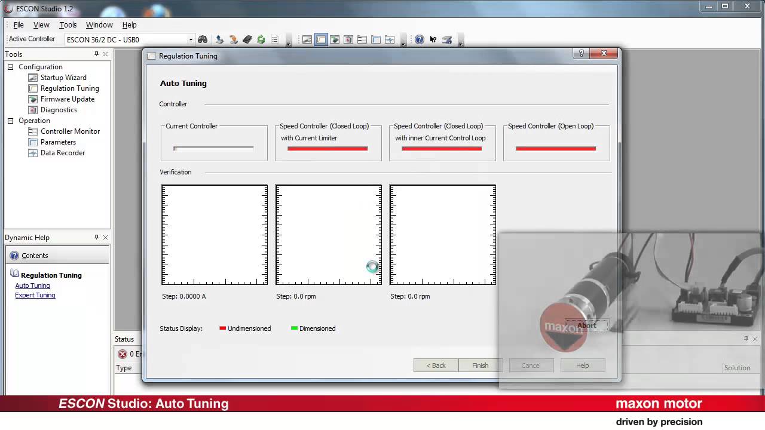Select Diagnostics in the Tools tree

point(59,110)
